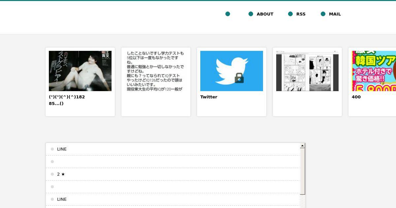Open the MAIL contact link
The height and width of the screenshot is (208, 396).
tap(335, 14)
